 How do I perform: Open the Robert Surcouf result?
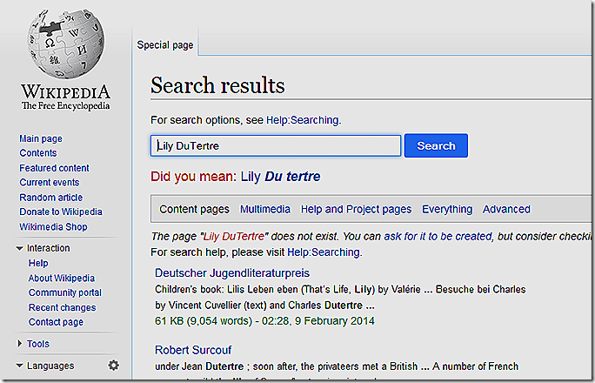pyautogui.click(x=193, y=350)
